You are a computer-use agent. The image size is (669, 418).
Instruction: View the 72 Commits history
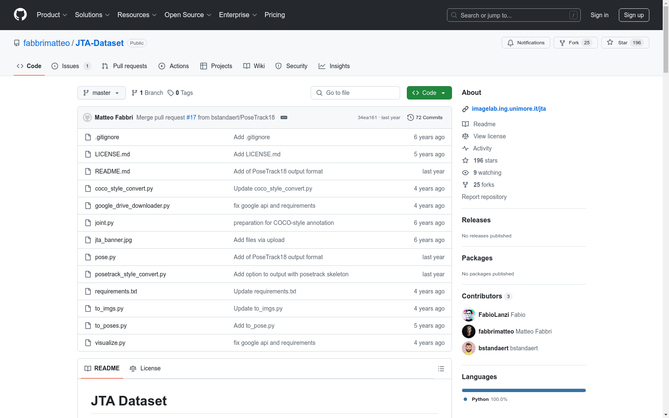pos(425,117)
